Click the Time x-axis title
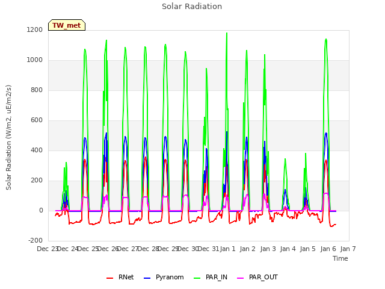The height and width of the screenshot is (289, 385). click(340, 258)
